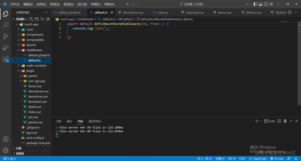
Task: Toggle bottom panel visibility in title bar
Action: point(261,4)
